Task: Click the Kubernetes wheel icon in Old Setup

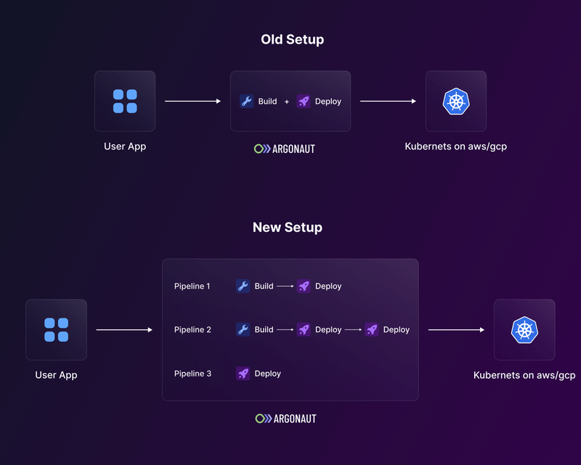Action: pos(455,101)
